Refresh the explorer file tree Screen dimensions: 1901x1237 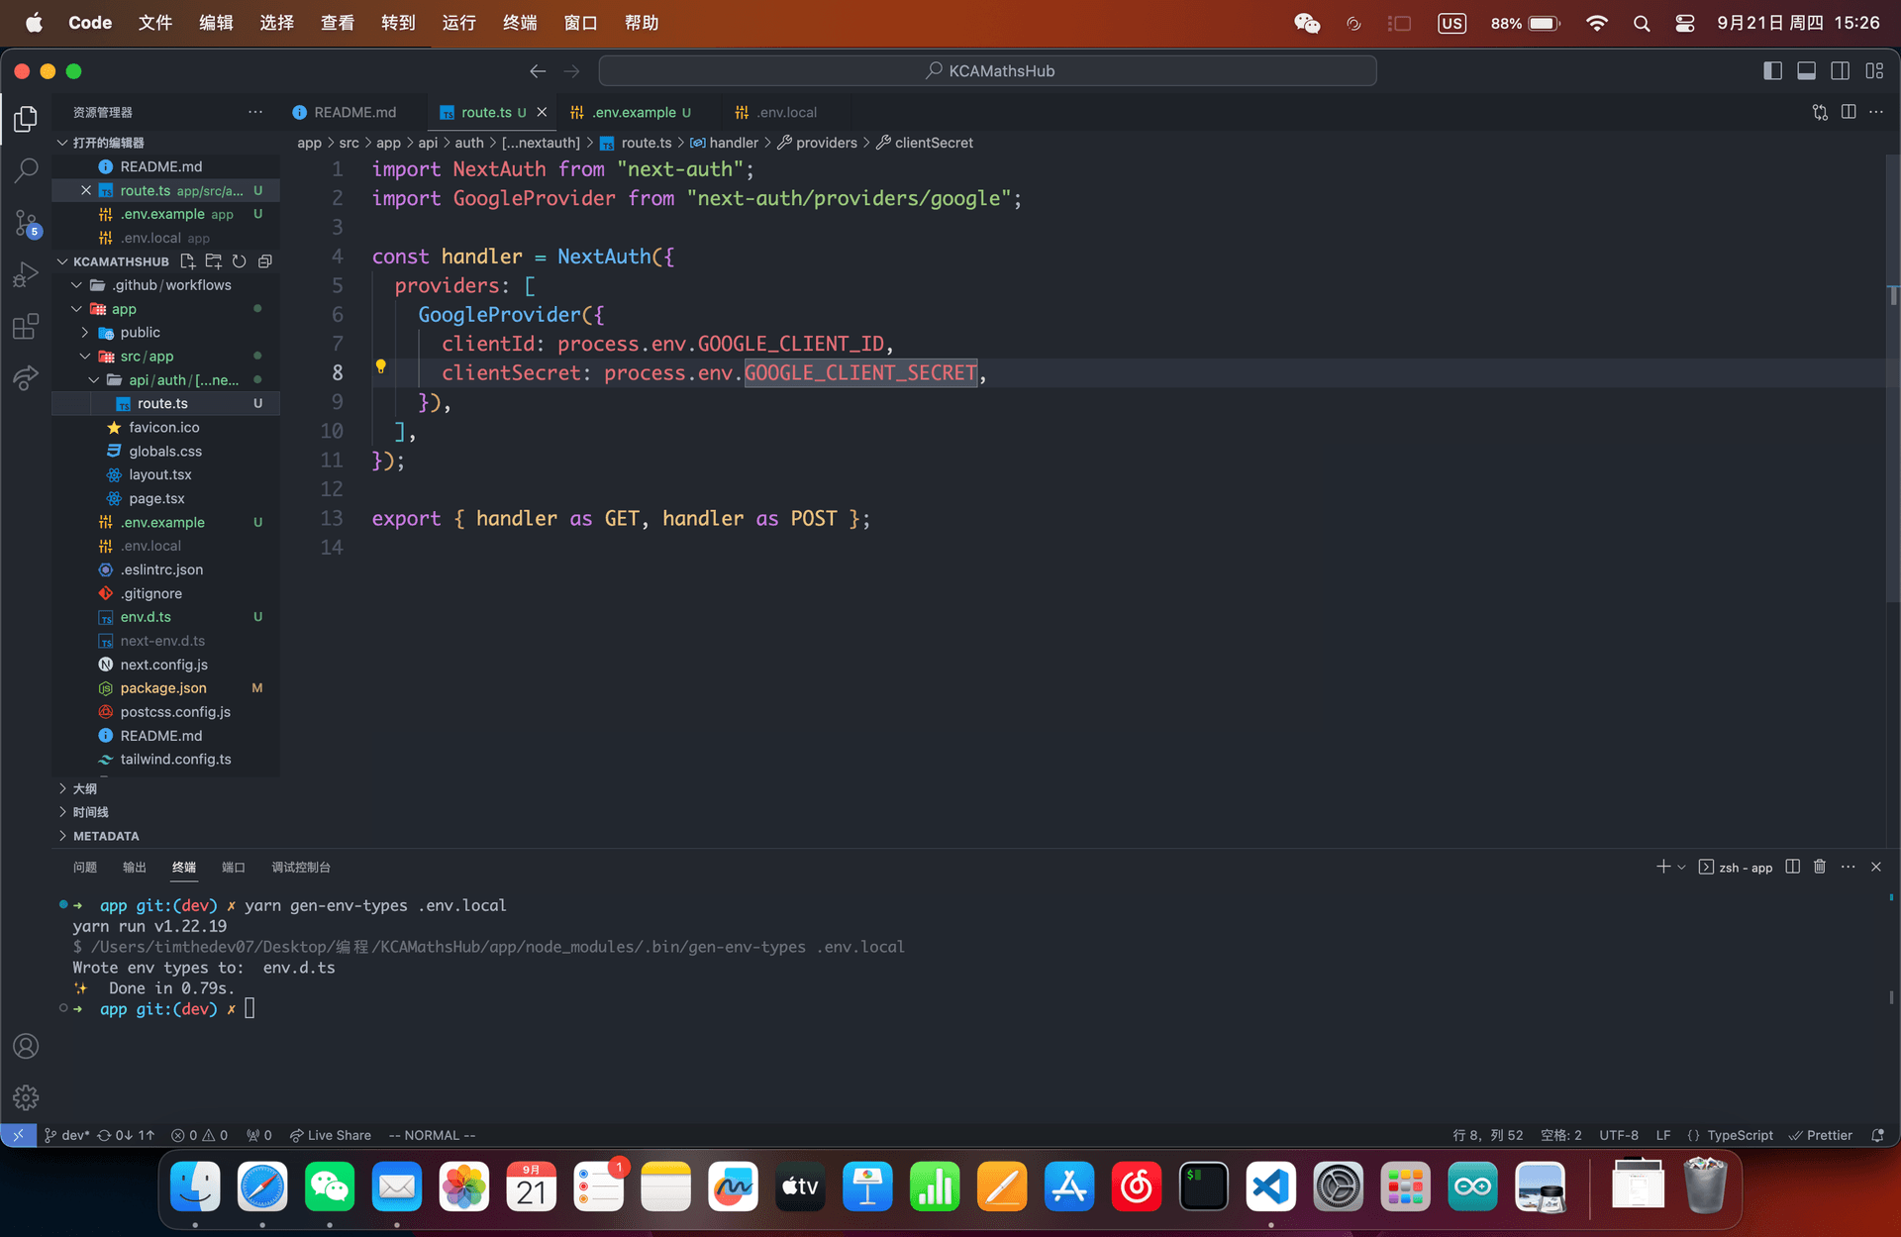[x=239, y=261]
